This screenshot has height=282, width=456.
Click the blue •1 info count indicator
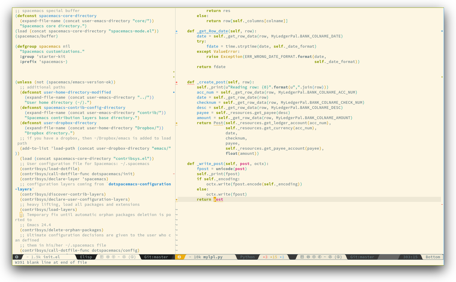click(x=282, y=257)
